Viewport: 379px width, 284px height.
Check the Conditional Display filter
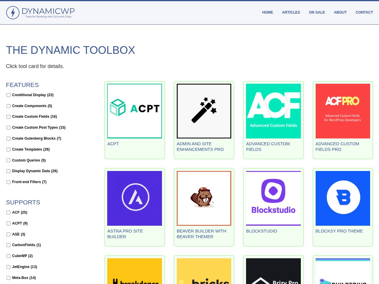8,95
